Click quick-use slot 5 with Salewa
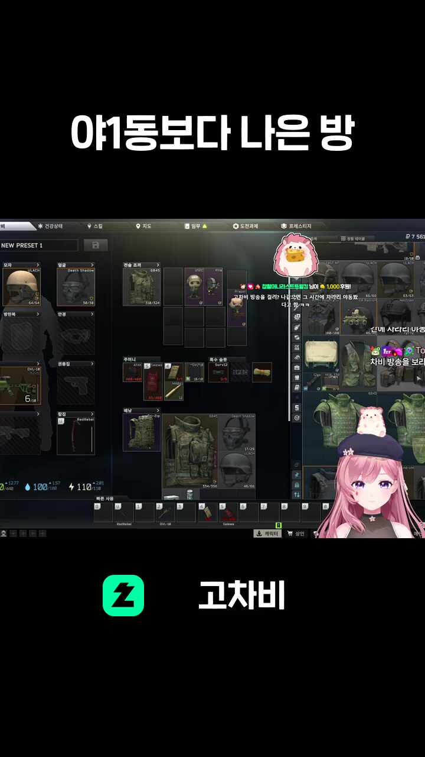 pyautogui.click(x=228, y=512)
